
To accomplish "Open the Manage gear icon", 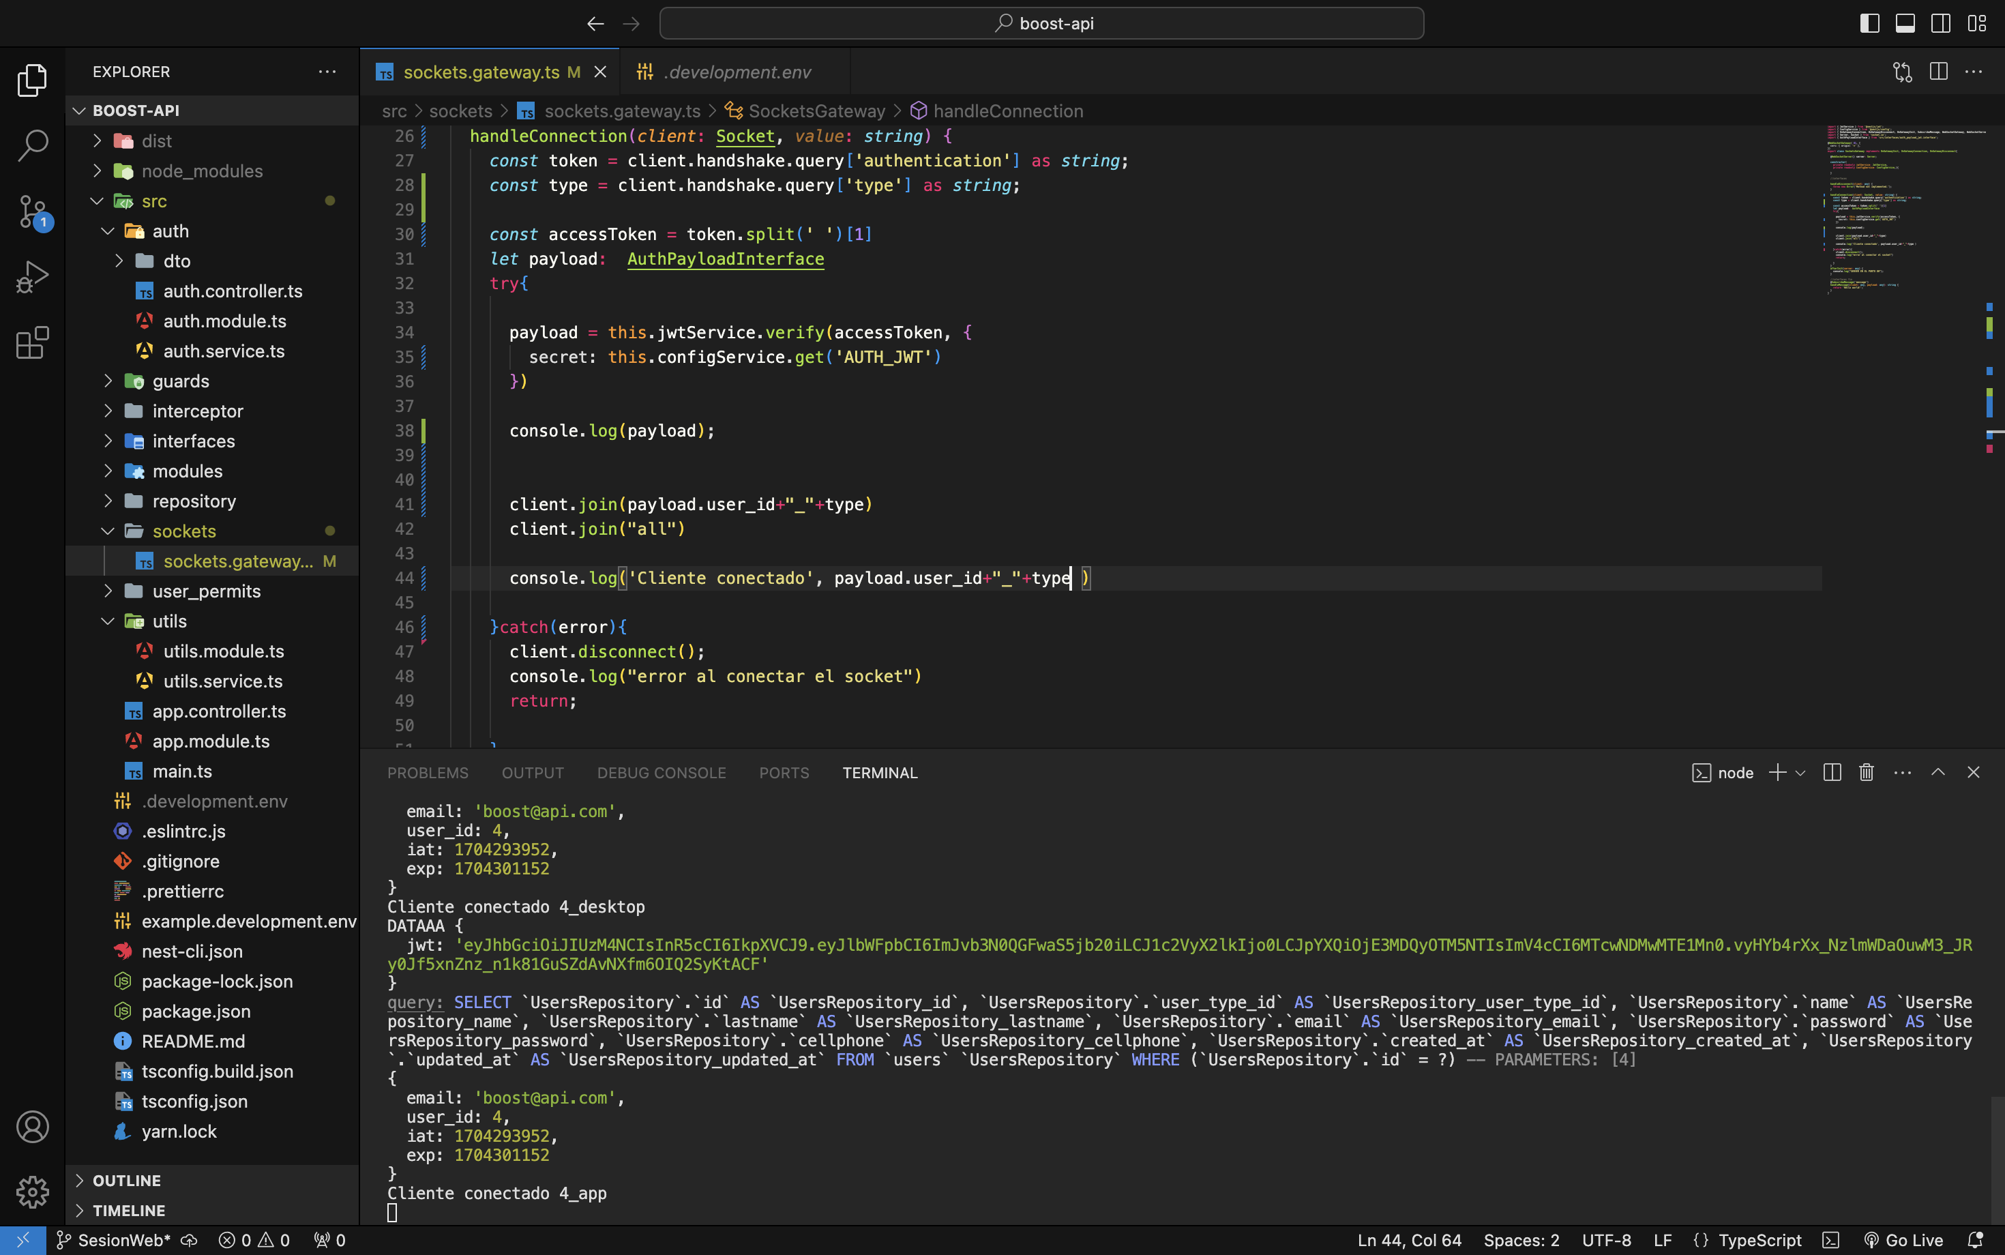I will [x=32, y=1192].
